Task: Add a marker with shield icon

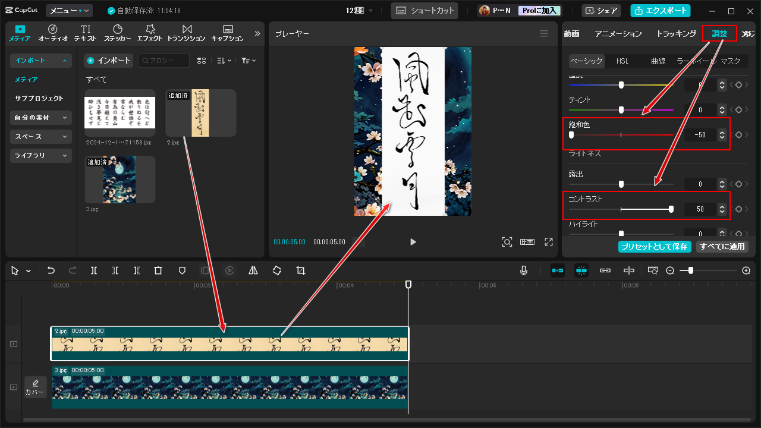Action: (182, 270)
